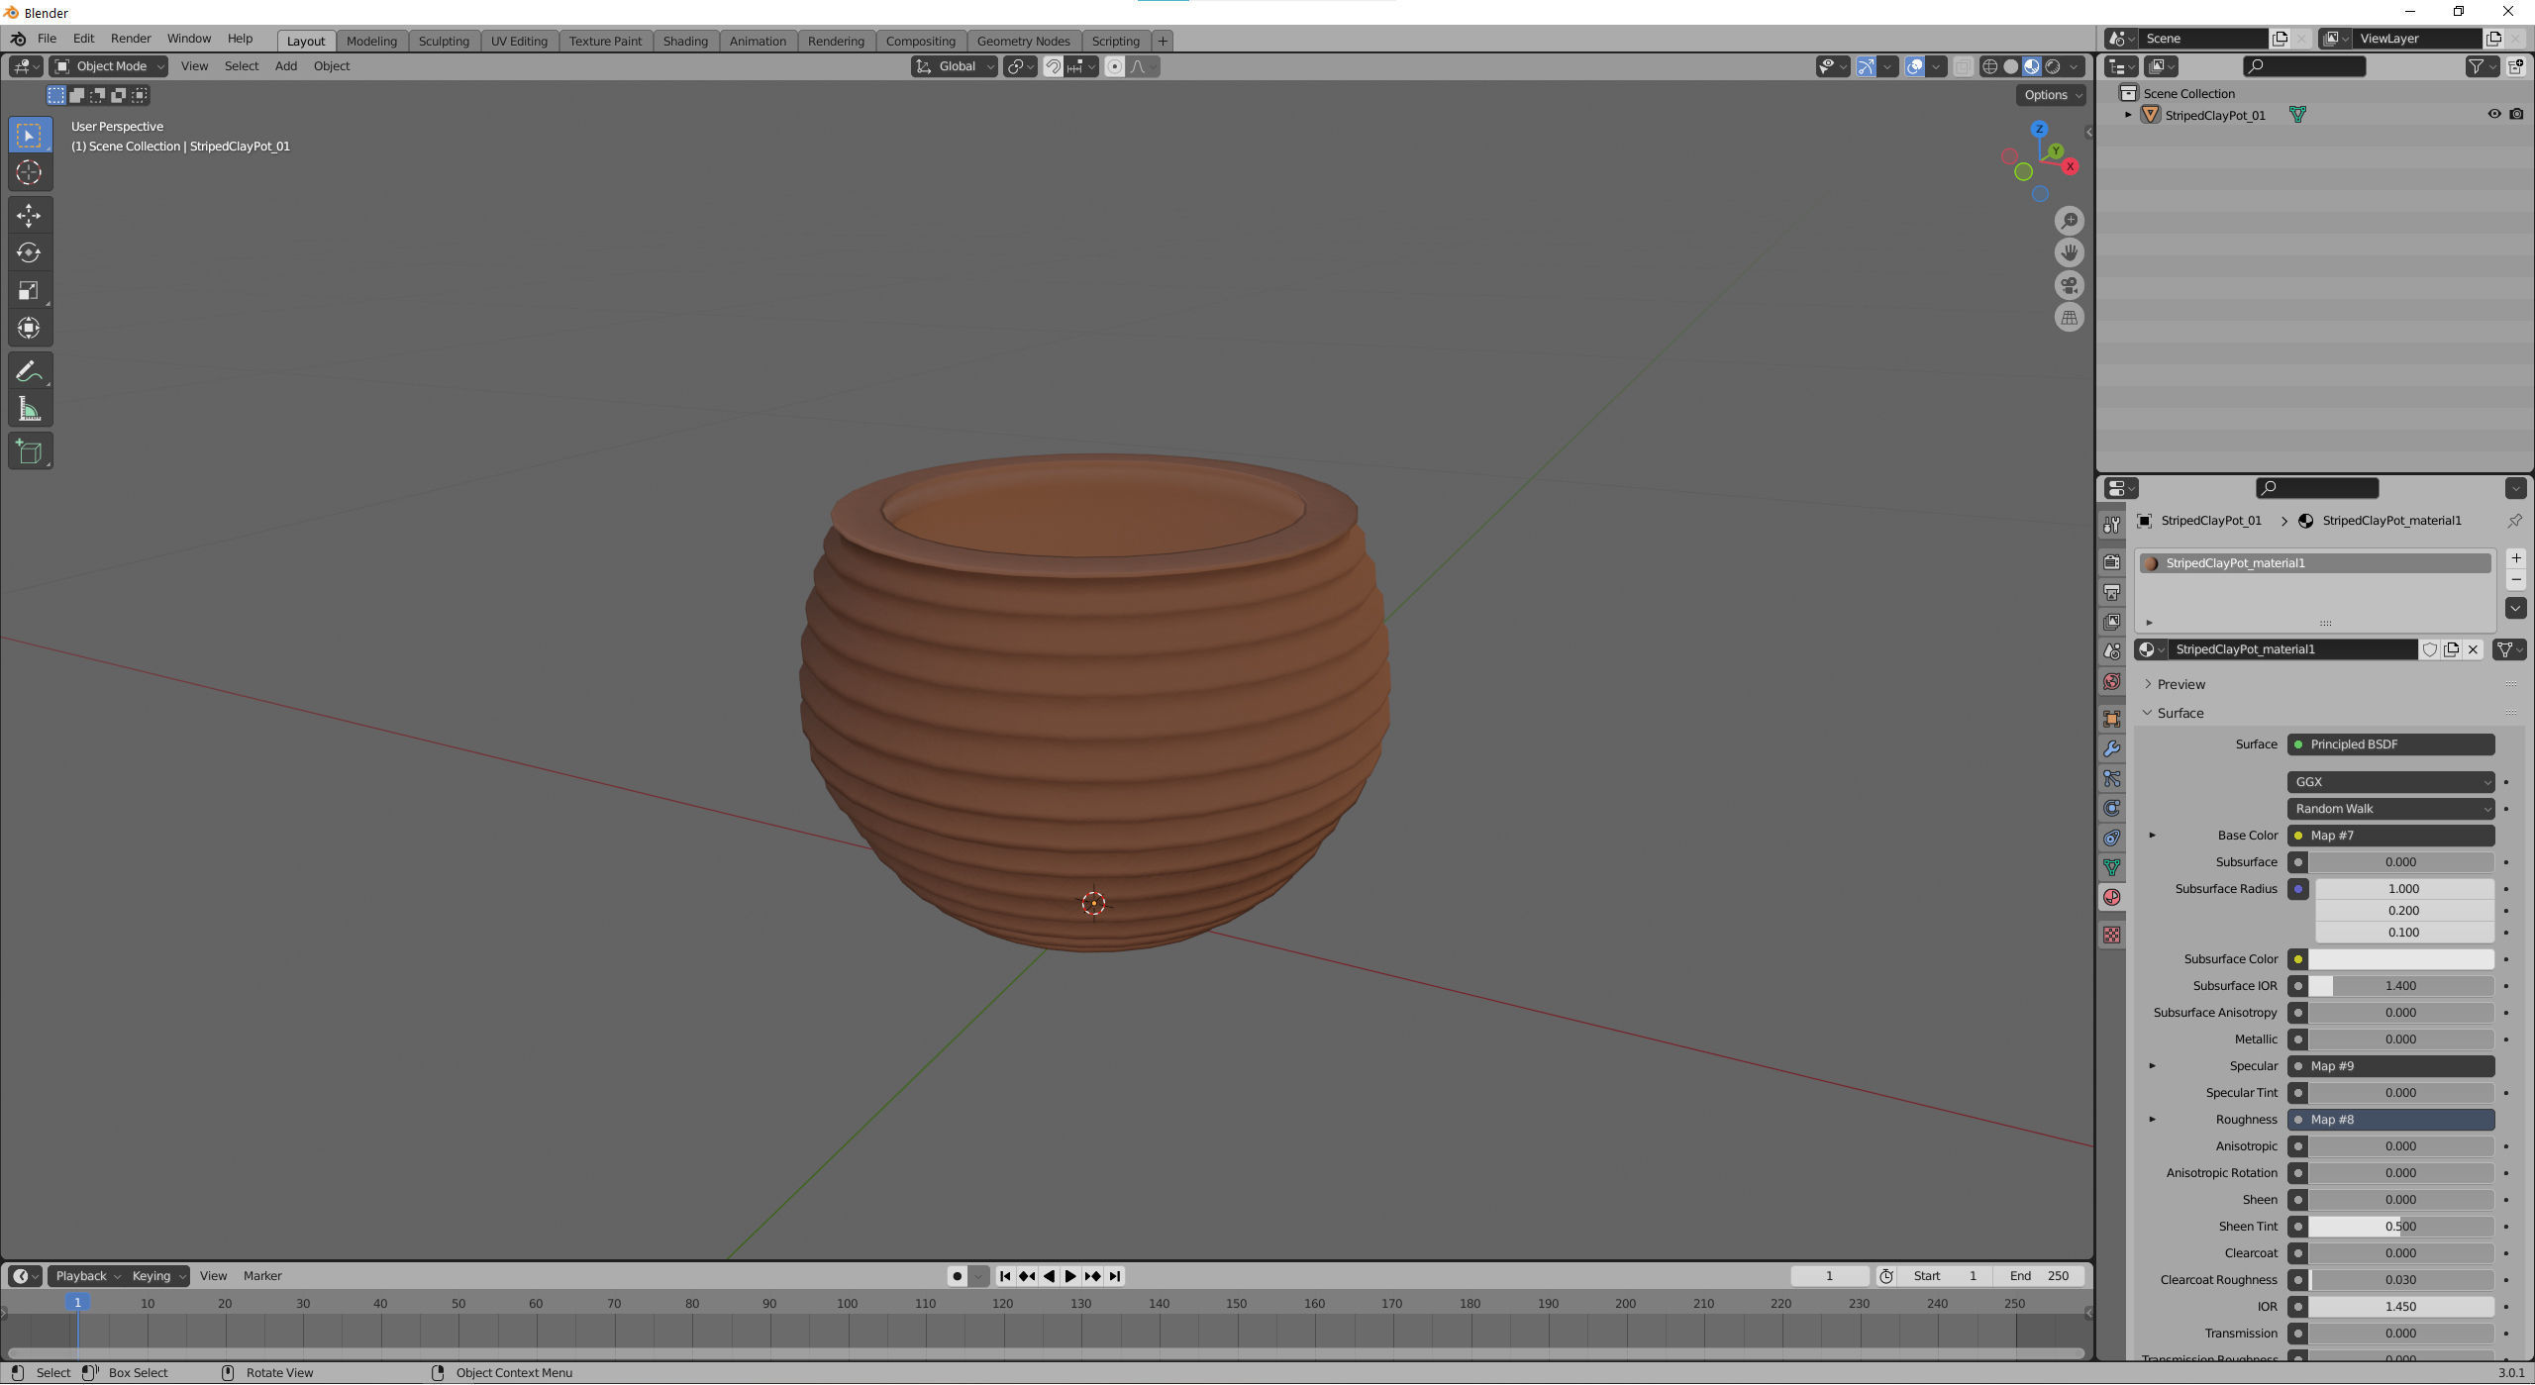Screen dimensions: 2535x1385
Task: Unlink the material with the X button
Action: [2473, 649]
